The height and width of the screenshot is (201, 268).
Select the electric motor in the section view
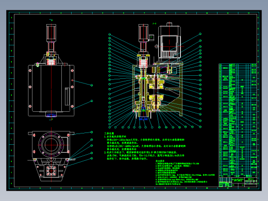pos(169,43)
